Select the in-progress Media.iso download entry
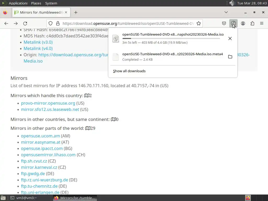 (173, 38)
